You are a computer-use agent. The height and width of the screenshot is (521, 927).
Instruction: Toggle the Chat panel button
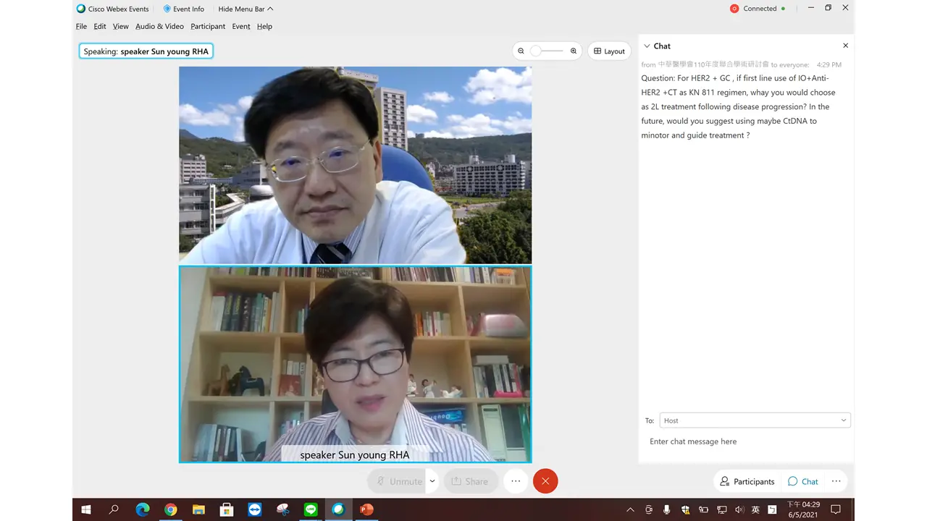coord(803,481)
